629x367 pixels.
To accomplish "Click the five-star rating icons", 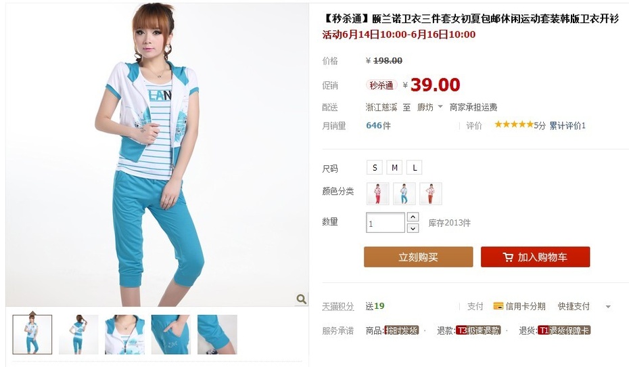I will [x=514, y=125].
